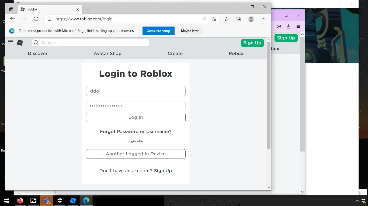
Task: Click scroll down arrow in background Firefox window
Action: click(x=302, y=192)
